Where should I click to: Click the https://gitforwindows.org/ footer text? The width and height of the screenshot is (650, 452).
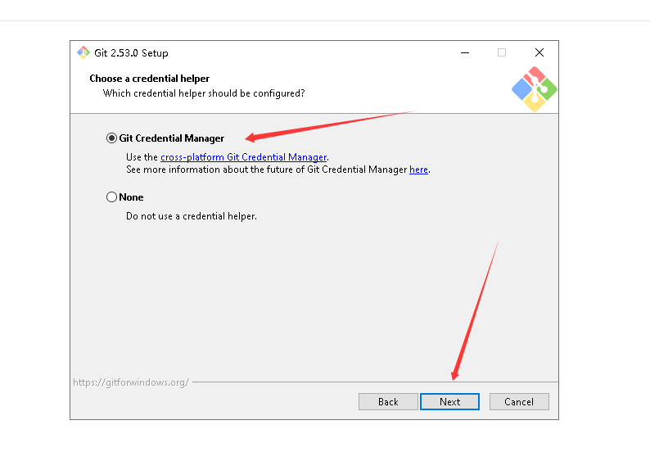131,382
